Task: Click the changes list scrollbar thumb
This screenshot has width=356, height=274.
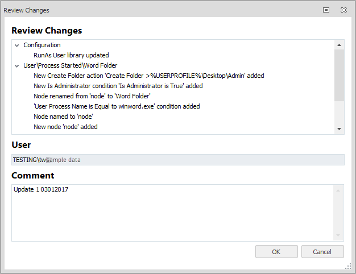Action: 340,74
